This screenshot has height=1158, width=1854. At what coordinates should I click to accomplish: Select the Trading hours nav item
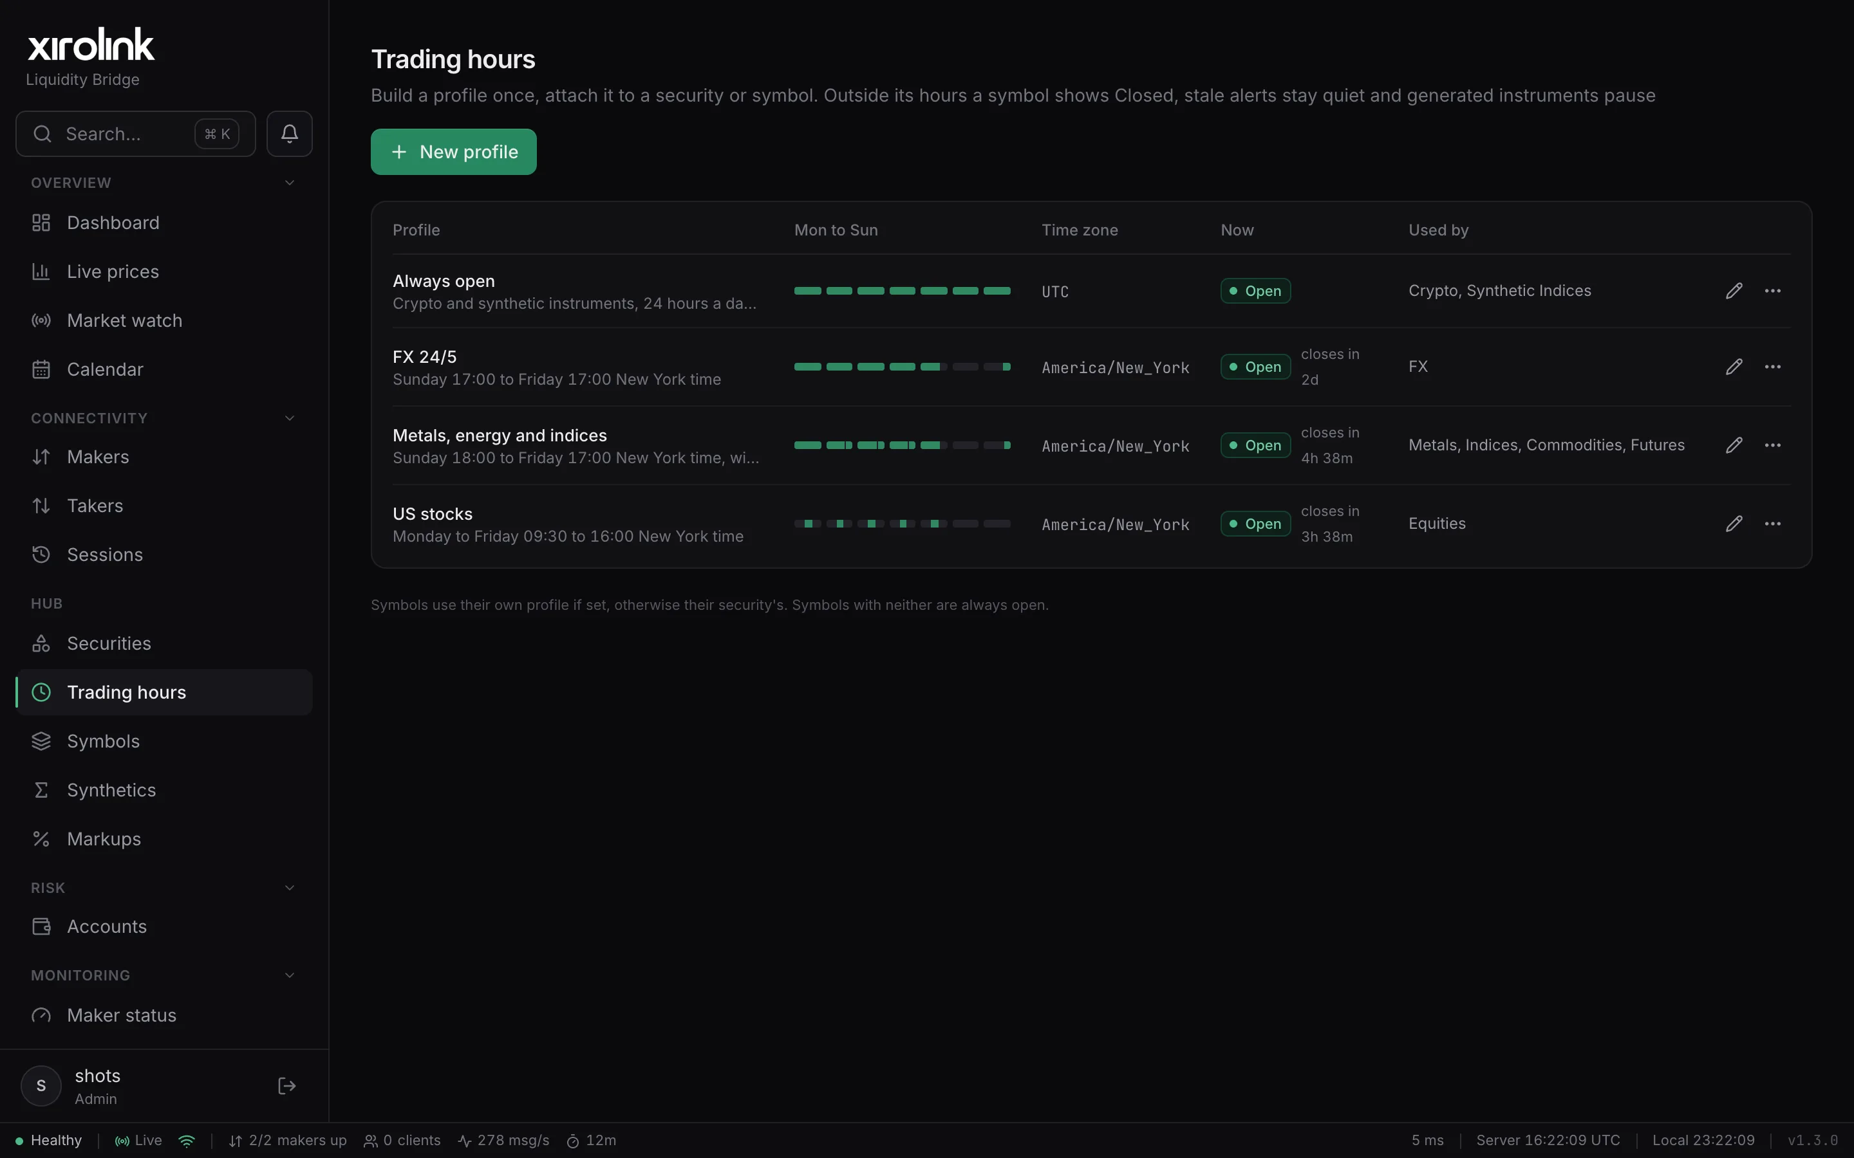pos(164,692)
